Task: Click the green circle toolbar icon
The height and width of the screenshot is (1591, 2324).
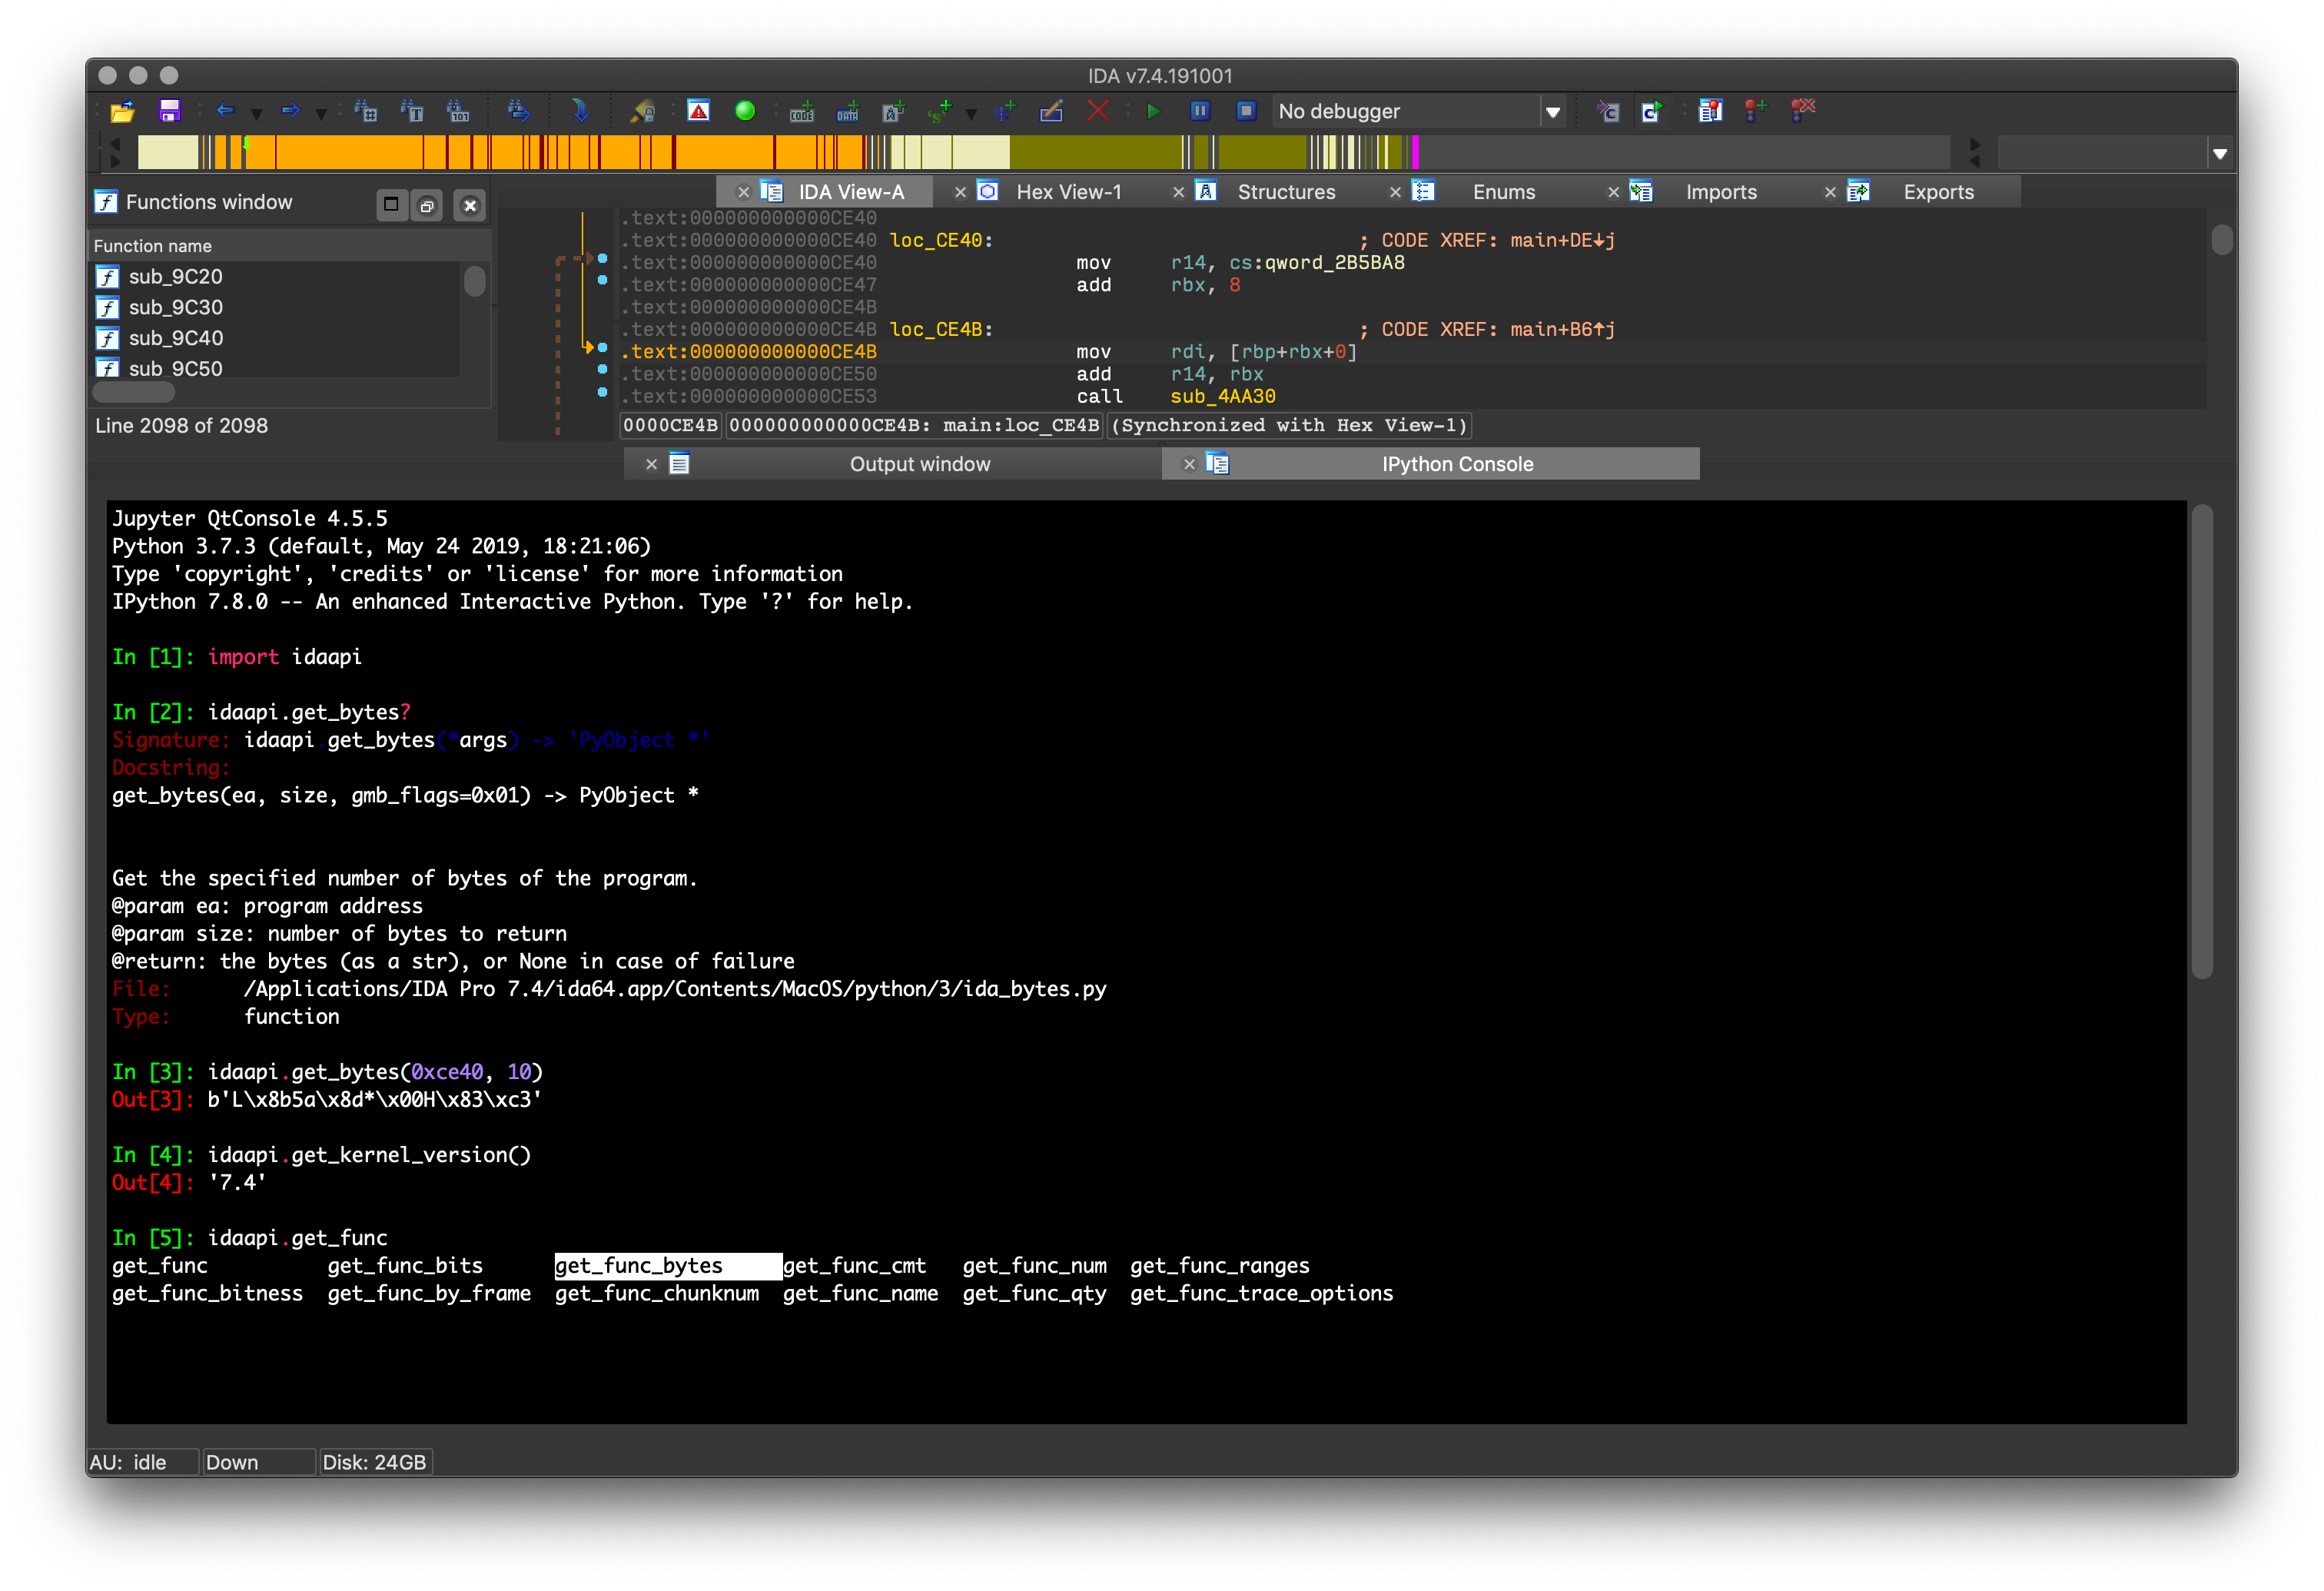Action: tap(745, 111)
